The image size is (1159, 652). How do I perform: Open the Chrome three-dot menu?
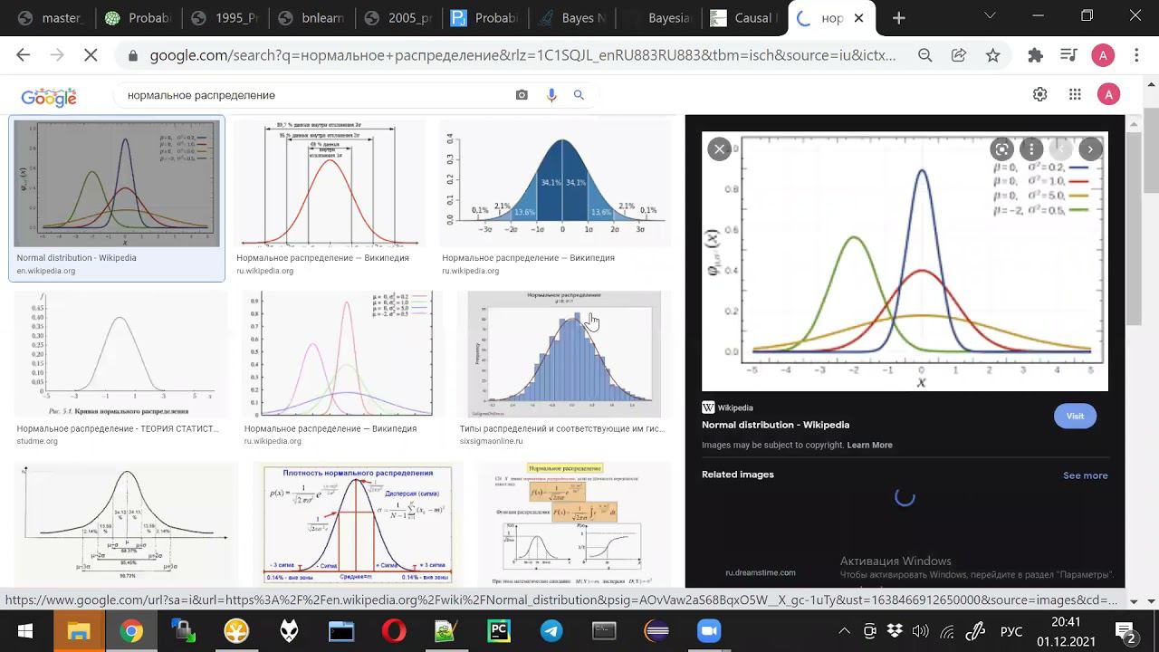click(1136, 55)
